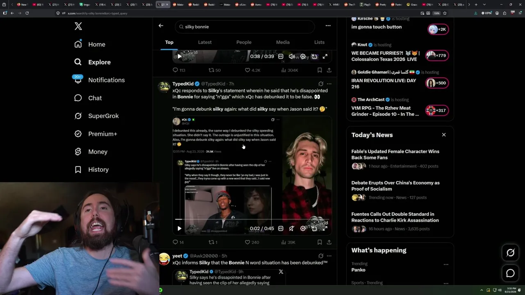The image size is (525, 295).
Task: Open the Explore page
Action: tap(92, 62)
